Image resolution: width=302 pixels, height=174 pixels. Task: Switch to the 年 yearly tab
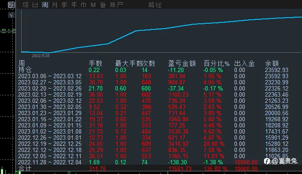[x=74, y=4]
